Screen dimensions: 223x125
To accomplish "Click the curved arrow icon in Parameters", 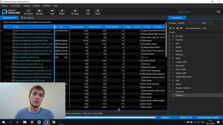I will (181, 28).
